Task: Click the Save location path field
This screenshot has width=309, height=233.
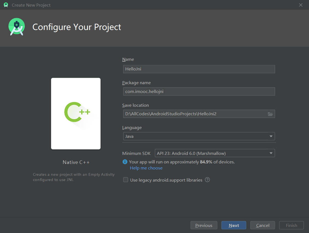Action: (199, 114)
